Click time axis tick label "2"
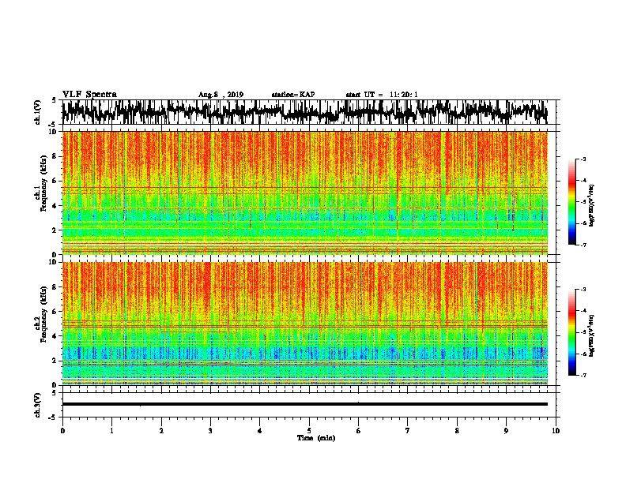This screenshot has height=483, width=626. click(x=161, y=431)
